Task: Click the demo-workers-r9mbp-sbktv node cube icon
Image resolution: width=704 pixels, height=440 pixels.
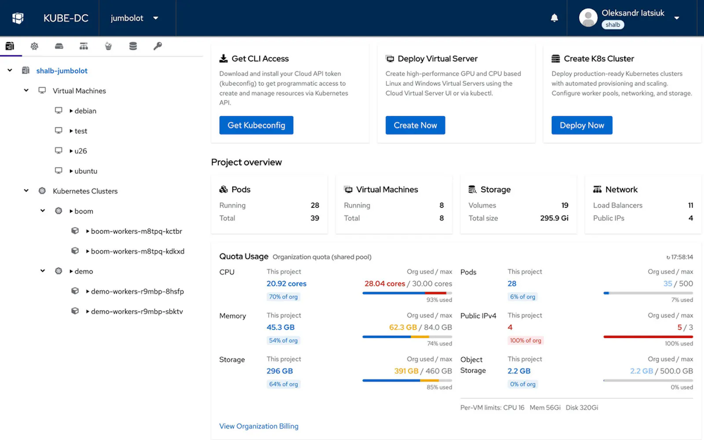Action: tap(75, 311)
